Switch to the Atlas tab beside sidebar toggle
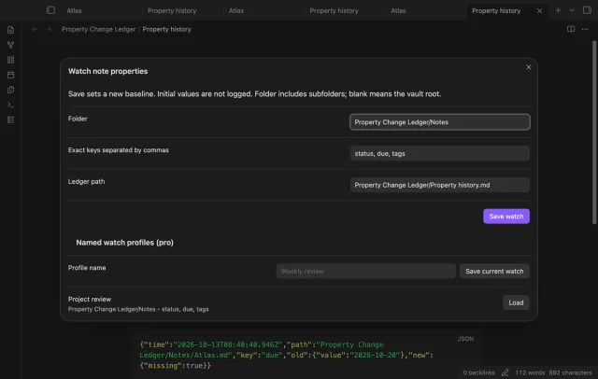The height and width of the screenshot is (379, 598). 74,10
